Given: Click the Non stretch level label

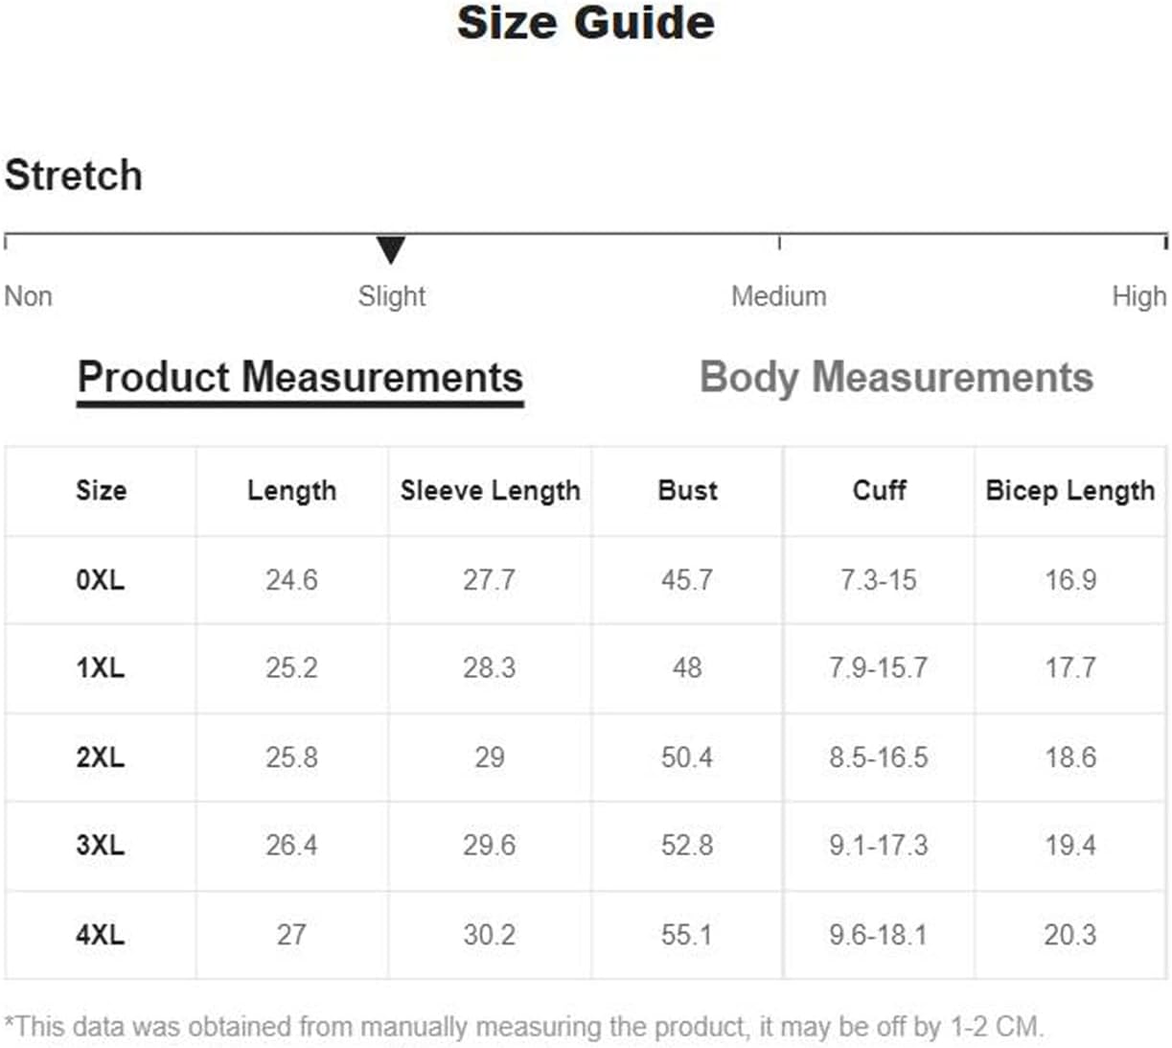Looking at the screenshot, I should (x=29, y=296).
